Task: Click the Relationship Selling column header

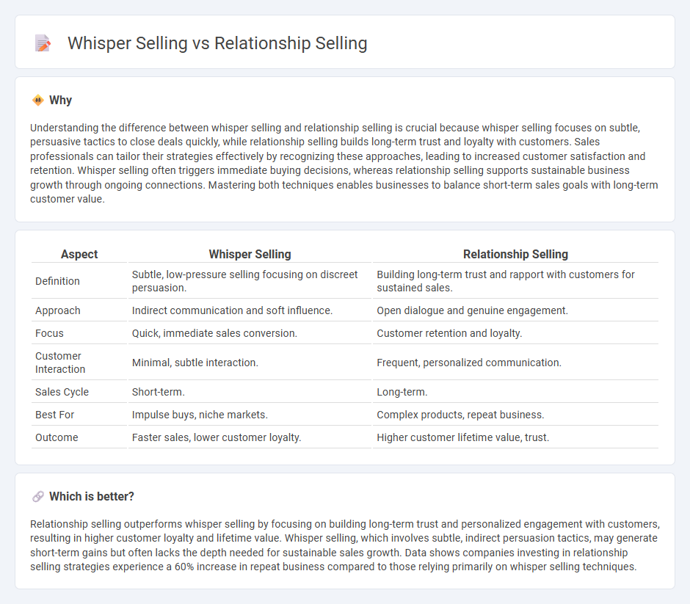Action: (516, 254)
